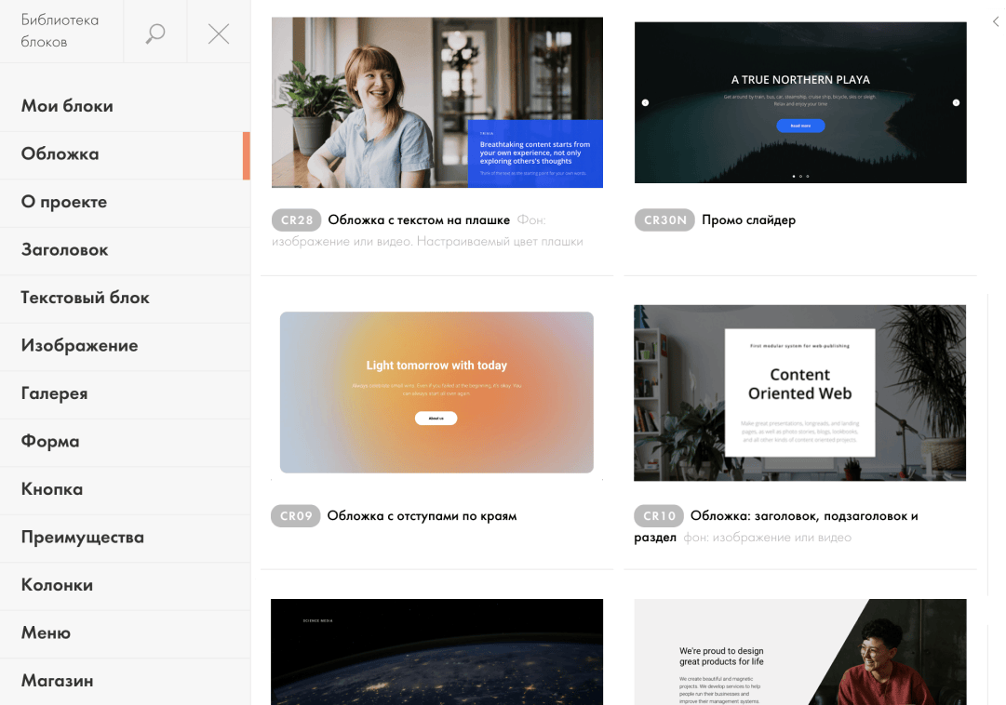Click title Обложка с текстом на плашке

pyautogui.click(x=419, y=220)
